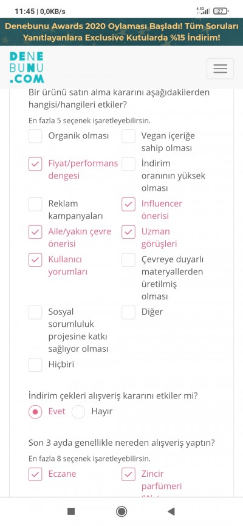Select the Diğer checkbox

[128, 312]
